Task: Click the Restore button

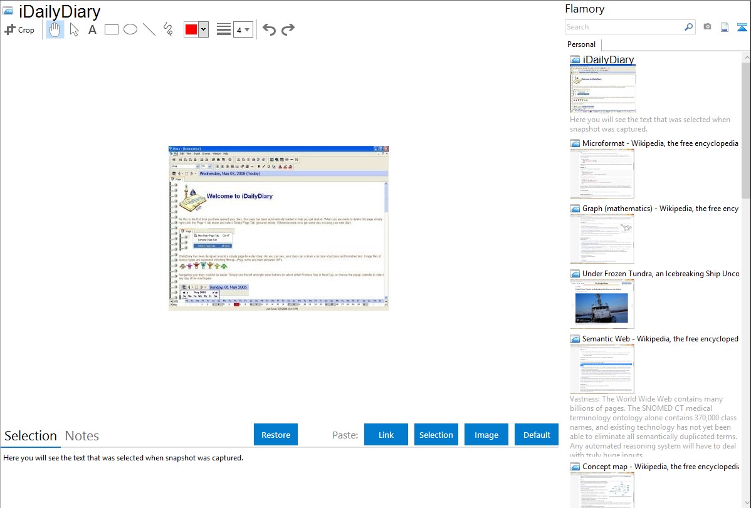Action: [x=276, y=434]
